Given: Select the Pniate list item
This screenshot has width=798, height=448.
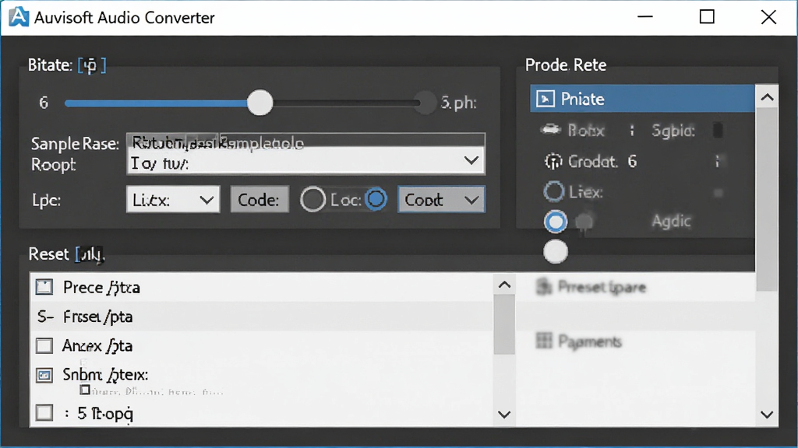Looking at the screenshot, I should 643,99.
